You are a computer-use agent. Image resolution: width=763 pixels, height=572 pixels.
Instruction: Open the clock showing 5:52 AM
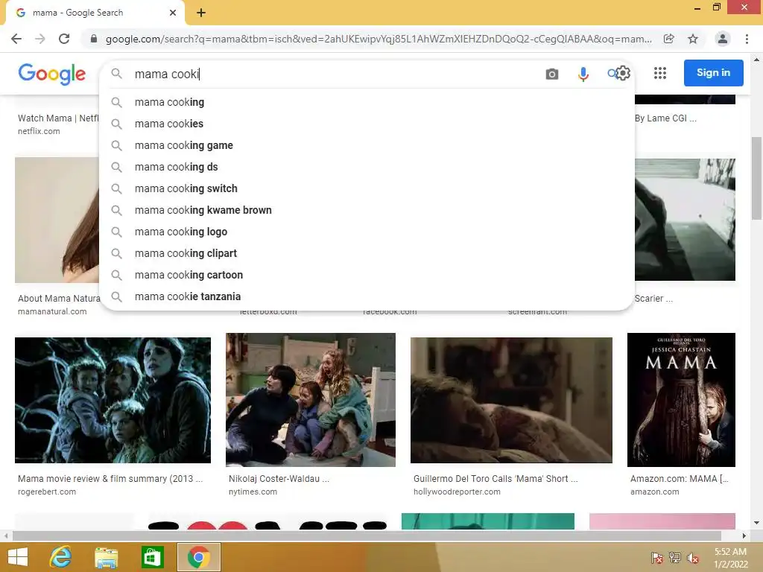point(730,558)
